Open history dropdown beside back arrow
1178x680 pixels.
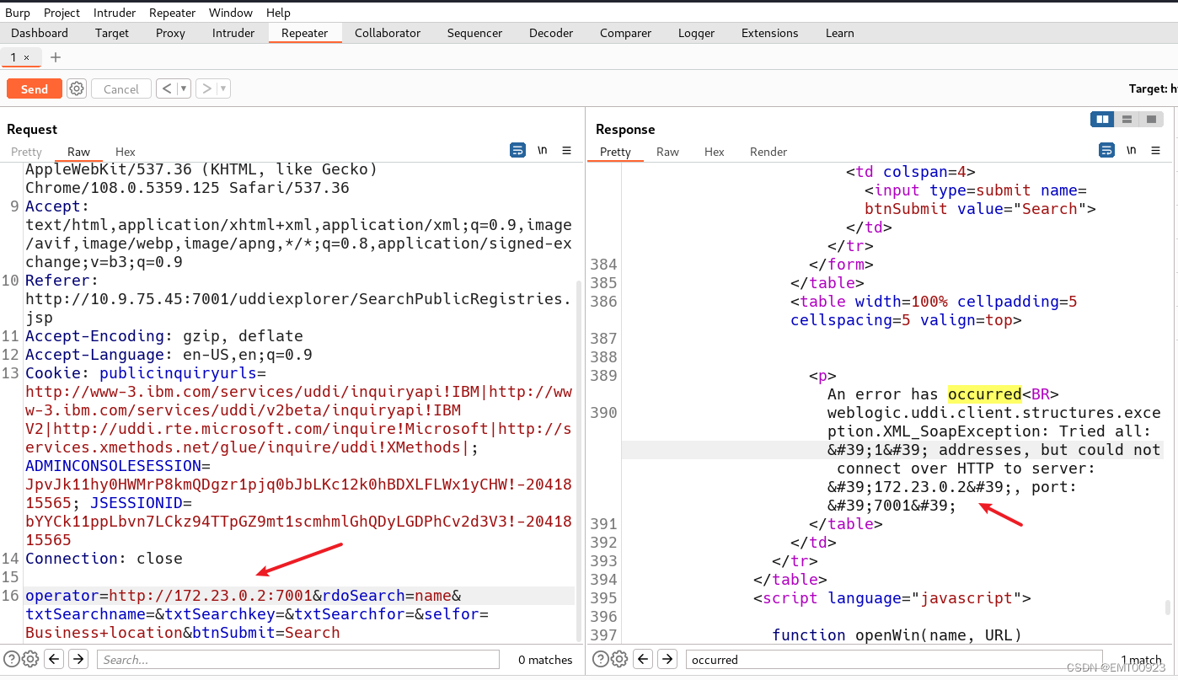[x=184, y=88]
